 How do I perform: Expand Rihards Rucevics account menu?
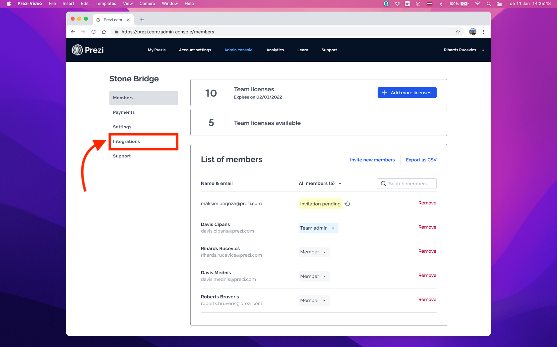pyautogui.click(x=464, y=50)
